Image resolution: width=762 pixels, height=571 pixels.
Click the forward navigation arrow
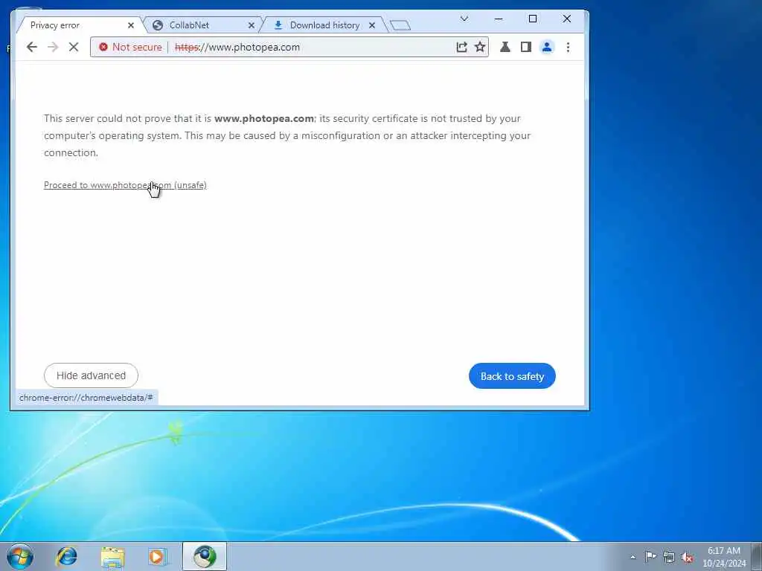click(x=53, y=47)
